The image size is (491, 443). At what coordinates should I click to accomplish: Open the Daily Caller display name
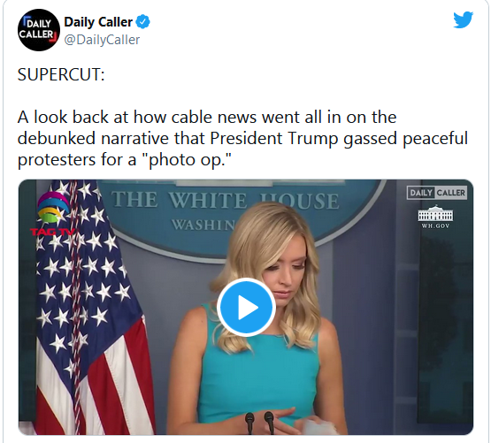click(98, 22)
